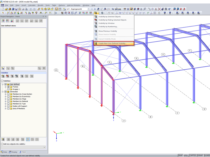Check Members by Material checkbox
Screen dimensions: 210x157
tap(9, 101)
